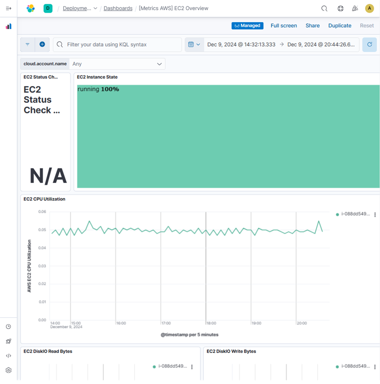Open the cloud.account.name dropdown
Screen dimensions: 380x384
[x=117, y=64]
